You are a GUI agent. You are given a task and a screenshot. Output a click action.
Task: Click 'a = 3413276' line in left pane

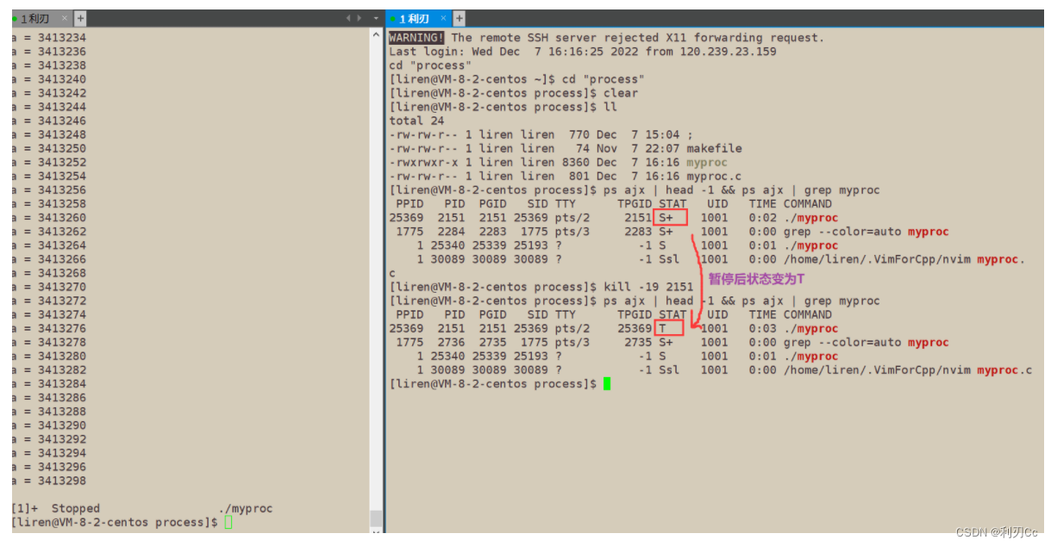point(49,328)
